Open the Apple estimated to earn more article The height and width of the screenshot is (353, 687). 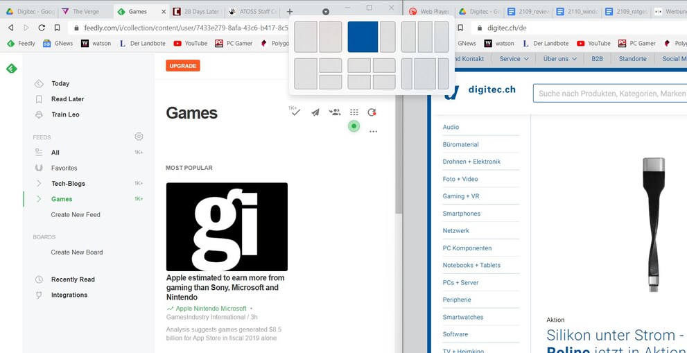(x=225, y=288)
